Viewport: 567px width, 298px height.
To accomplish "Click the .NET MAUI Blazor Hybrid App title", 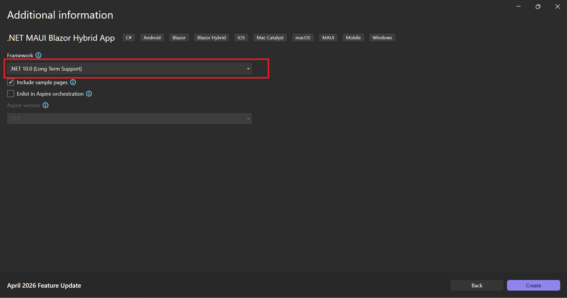I will coord(61,38).
